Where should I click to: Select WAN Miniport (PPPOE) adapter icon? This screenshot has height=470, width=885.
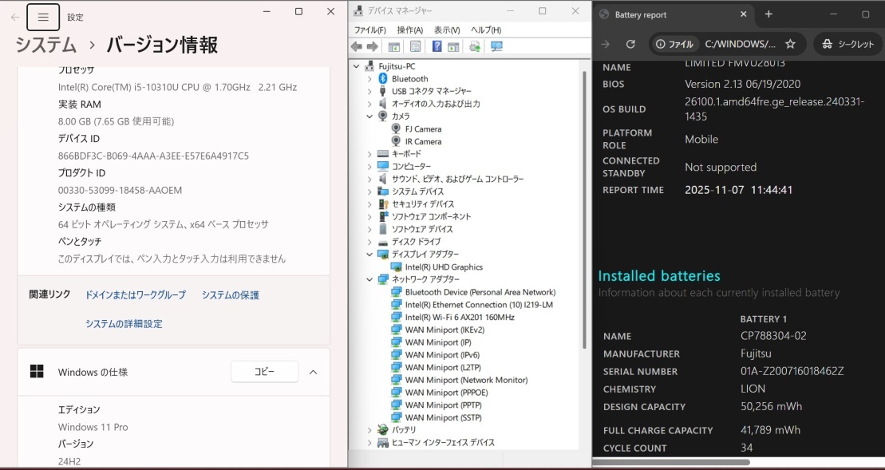coord(397,393)
